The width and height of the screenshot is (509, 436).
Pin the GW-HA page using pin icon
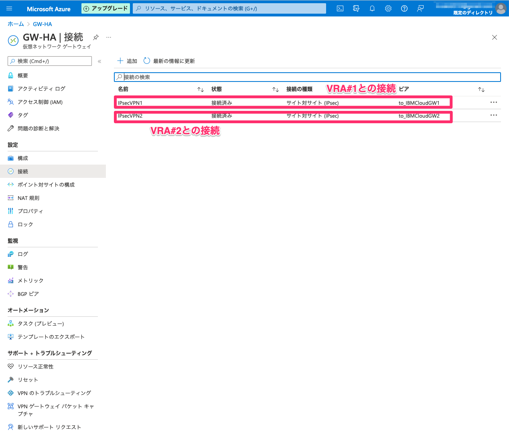tap(95, 37)
